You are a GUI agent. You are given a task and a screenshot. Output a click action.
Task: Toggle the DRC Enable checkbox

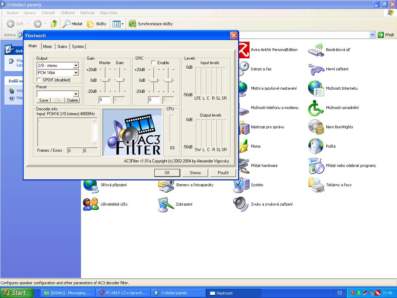[153, 63]
